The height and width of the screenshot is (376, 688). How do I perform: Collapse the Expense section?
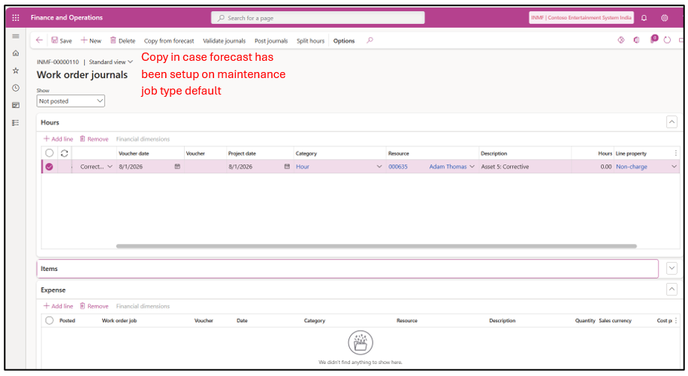coord(671,289)
